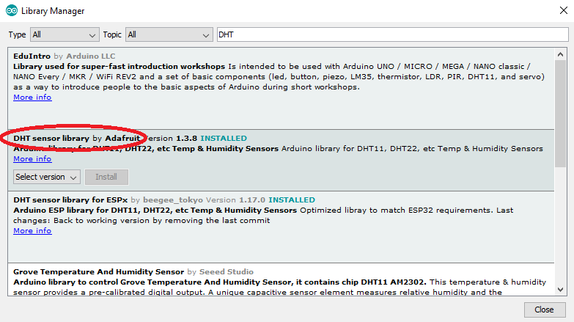Open More info for Adafruit DHT sensor library
Screen dimensions: 574x322
pyautogui.click(x=32, y=158)
